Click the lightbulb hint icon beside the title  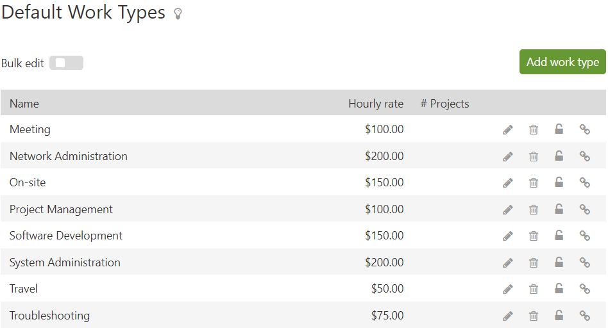(x=178, y=14)
